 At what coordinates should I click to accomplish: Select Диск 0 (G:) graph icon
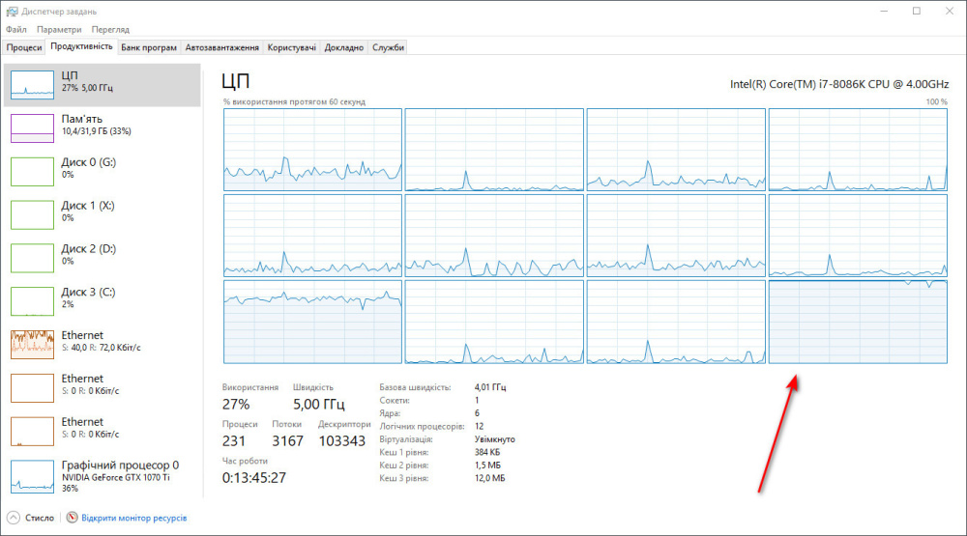(x=32, y=171)
